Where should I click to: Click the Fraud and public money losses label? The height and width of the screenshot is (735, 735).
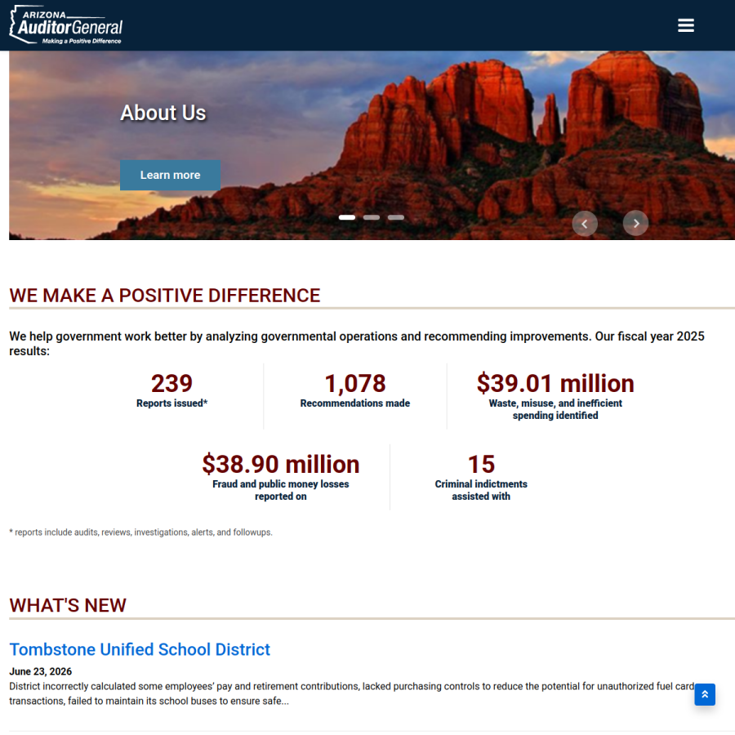[x=280, y=490]
